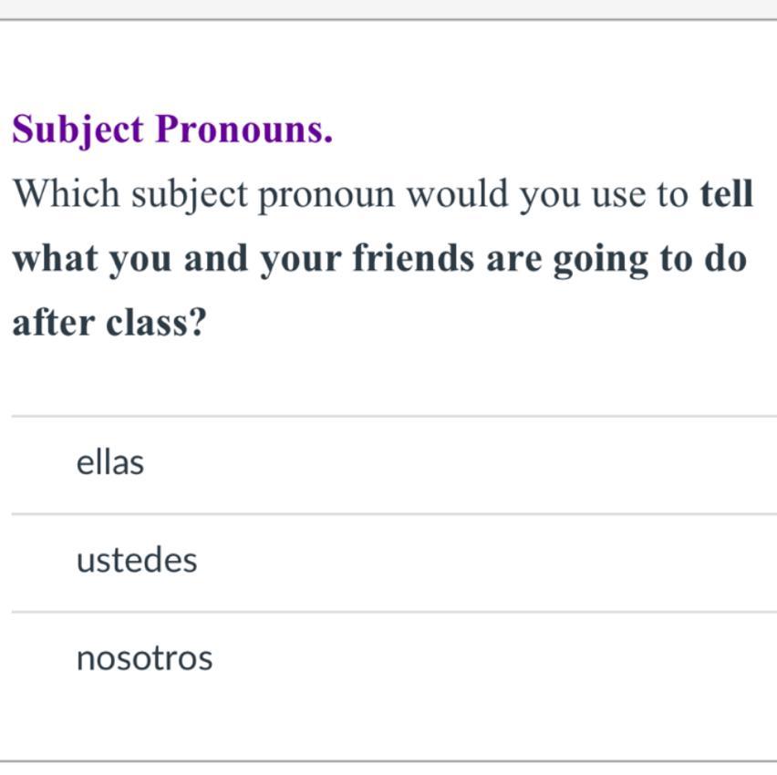Click the divider between 'ustedes' and 'nosotros'
The height and width of the screenshot is (775, 777).
tap(395, 613)
